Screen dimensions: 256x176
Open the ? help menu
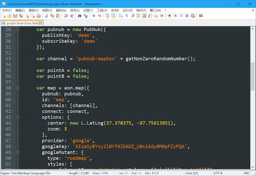pyautogui.click(x=165, y=10)
